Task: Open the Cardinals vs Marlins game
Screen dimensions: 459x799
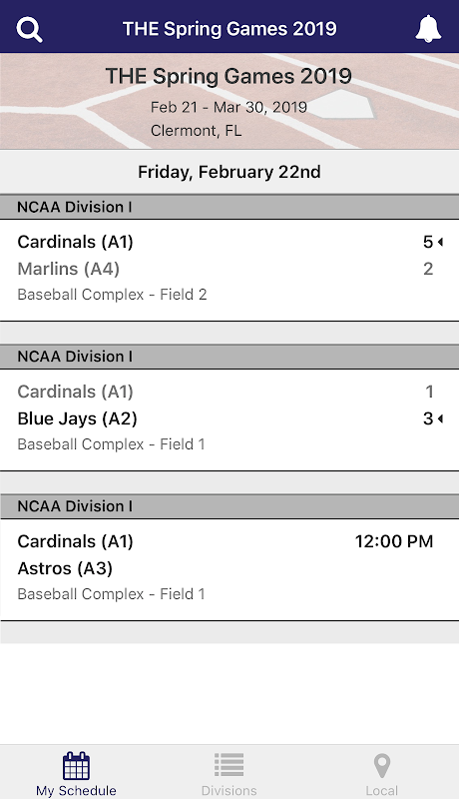Action: [x=229, y=270]
